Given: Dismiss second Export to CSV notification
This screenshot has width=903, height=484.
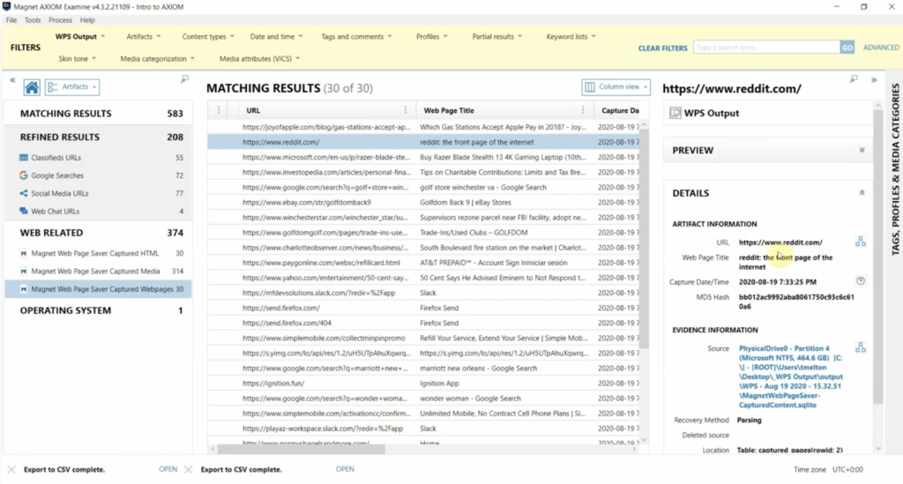Looking at the screenshot, I should 189,470.
